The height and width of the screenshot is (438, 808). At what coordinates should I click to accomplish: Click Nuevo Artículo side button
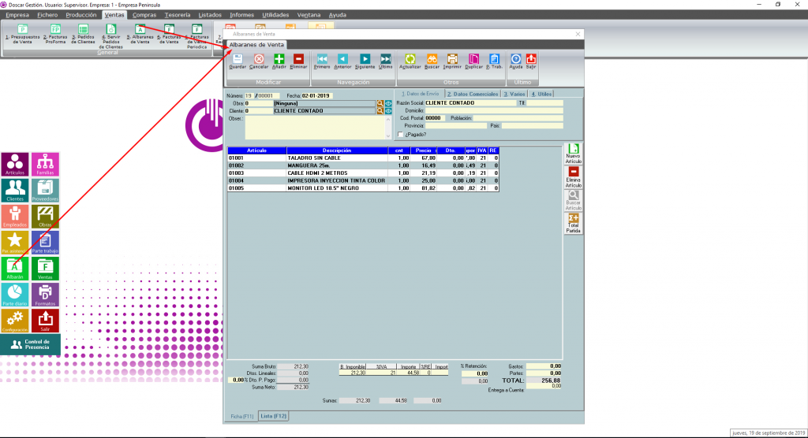click(573, 154)
